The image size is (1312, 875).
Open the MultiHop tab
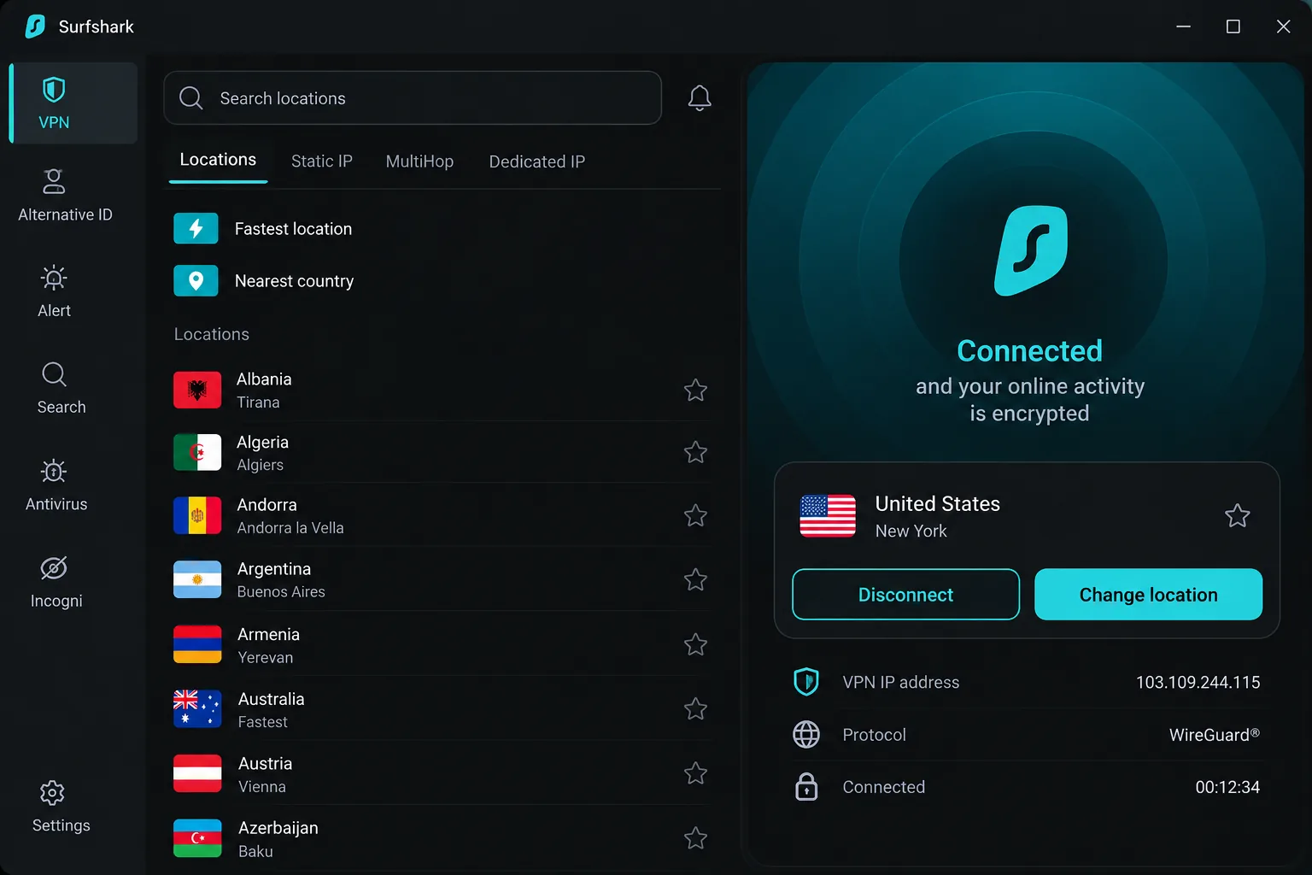419,161
